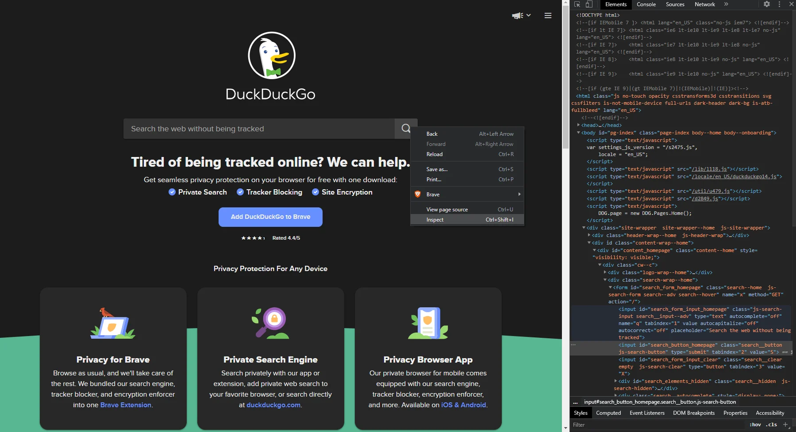
Task: Click the Tracker Blocking checkmark
Action: pos(240,192)
